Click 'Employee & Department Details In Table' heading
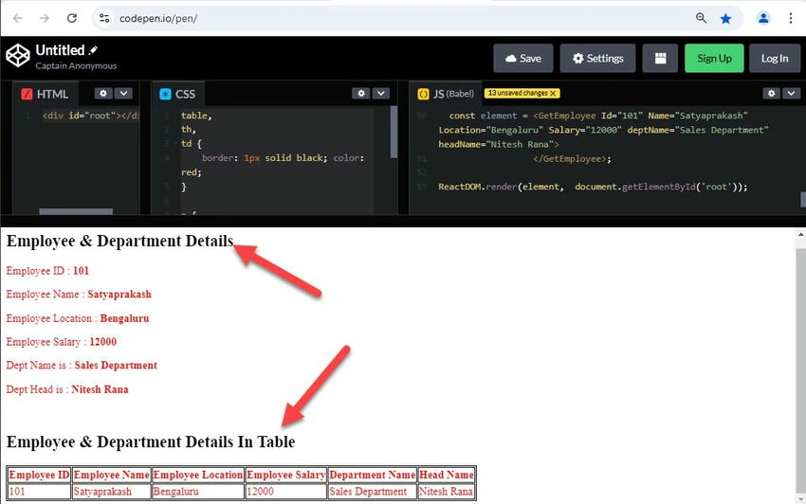This screenshot has width=806, height=504. (151, 441)
